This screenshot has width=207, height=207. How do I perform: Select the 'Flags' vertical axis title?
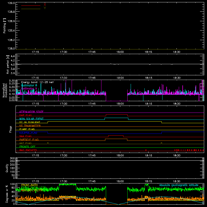pyautogui.click(x=10, y=129)
